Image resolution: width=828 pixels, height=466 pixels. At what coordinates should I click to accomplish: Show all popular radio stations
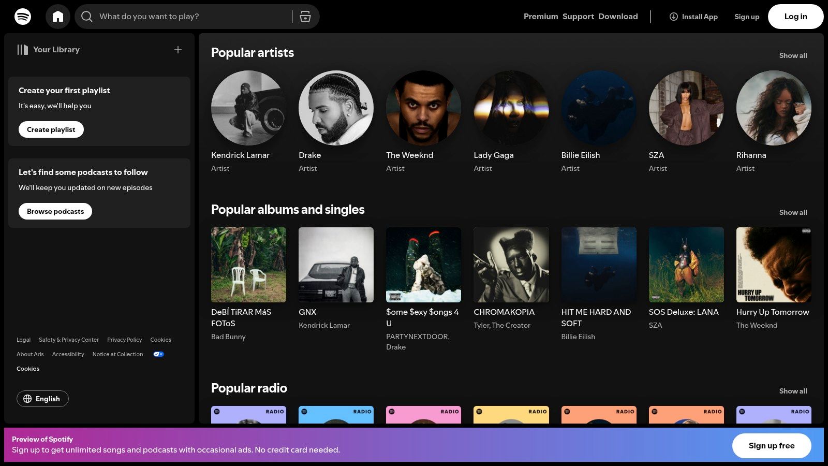coord(793,391)
